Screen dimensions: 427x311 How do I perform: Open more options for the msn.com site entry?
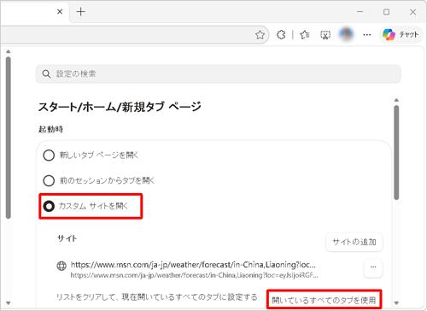[373, 267]
